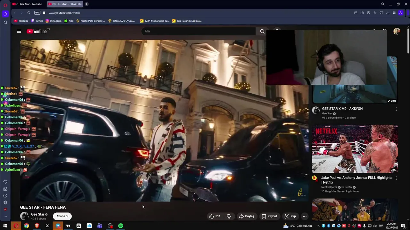The width and height of the screenshot is (410, 230).
Task: Open Jake Paul vs. Anthony Joshua thumbnail
Action: coord(355,149)
